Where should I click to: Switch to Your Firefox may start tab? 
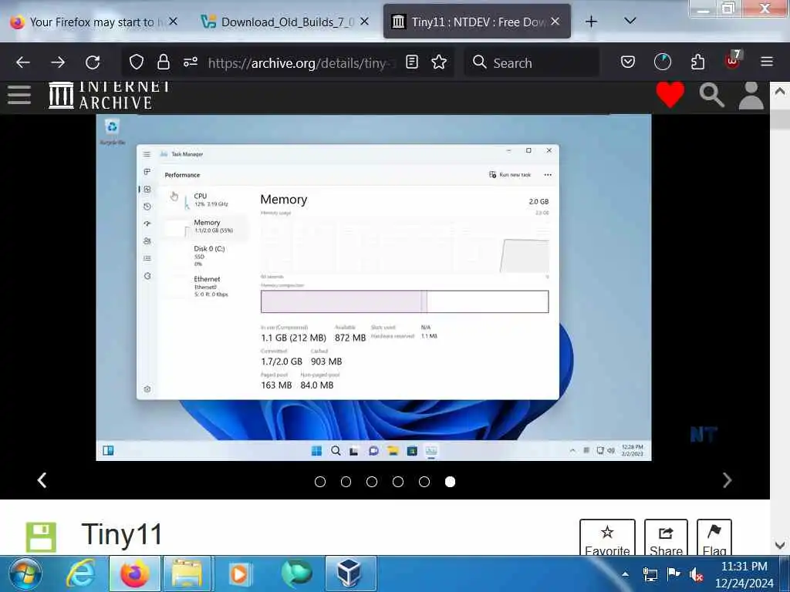pyautogui.click(x=93, y=22)
